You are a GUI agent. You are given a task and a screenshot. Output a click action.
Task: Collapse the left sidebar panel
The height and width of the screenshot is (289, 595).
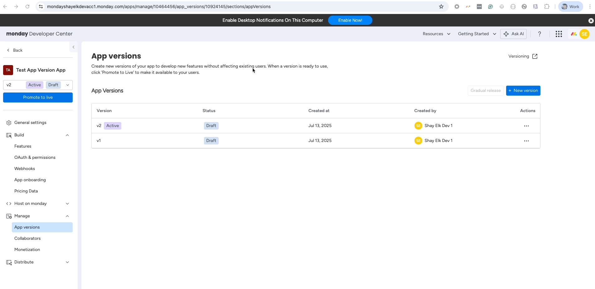pos(73,47)
